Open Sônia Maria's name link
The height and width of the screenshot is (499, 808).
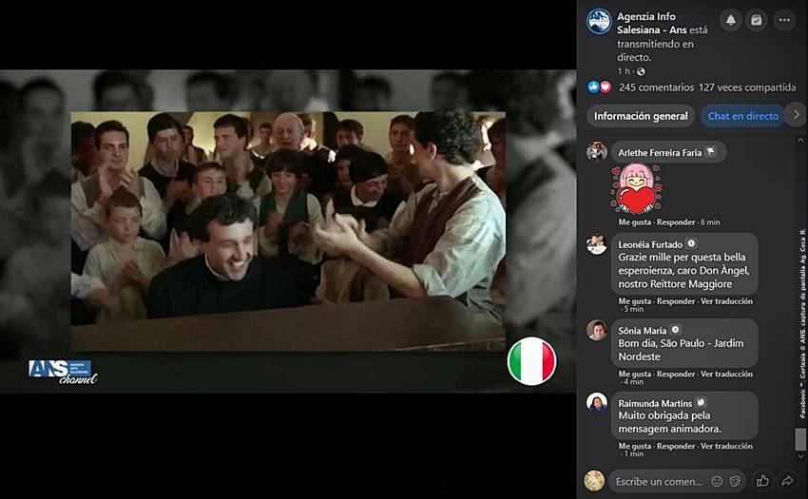tap(642, 331)
